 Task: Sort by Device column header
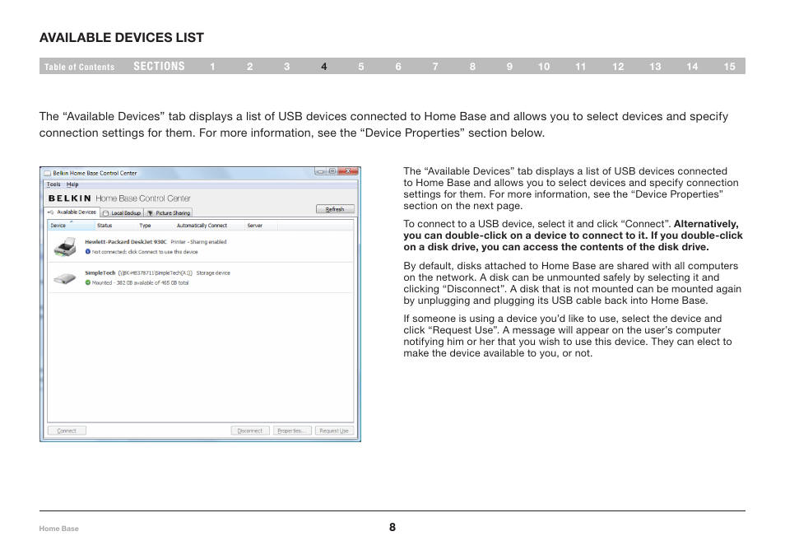[x=71, y=226]
